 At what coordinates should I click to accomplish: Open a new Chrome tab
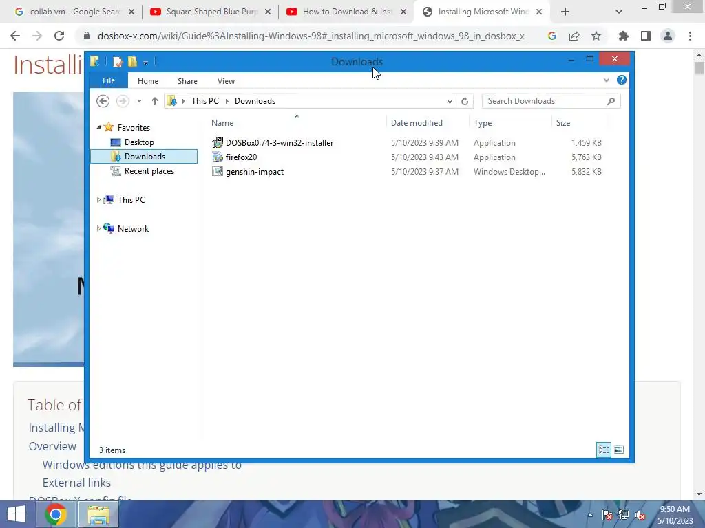pos(565,12)
